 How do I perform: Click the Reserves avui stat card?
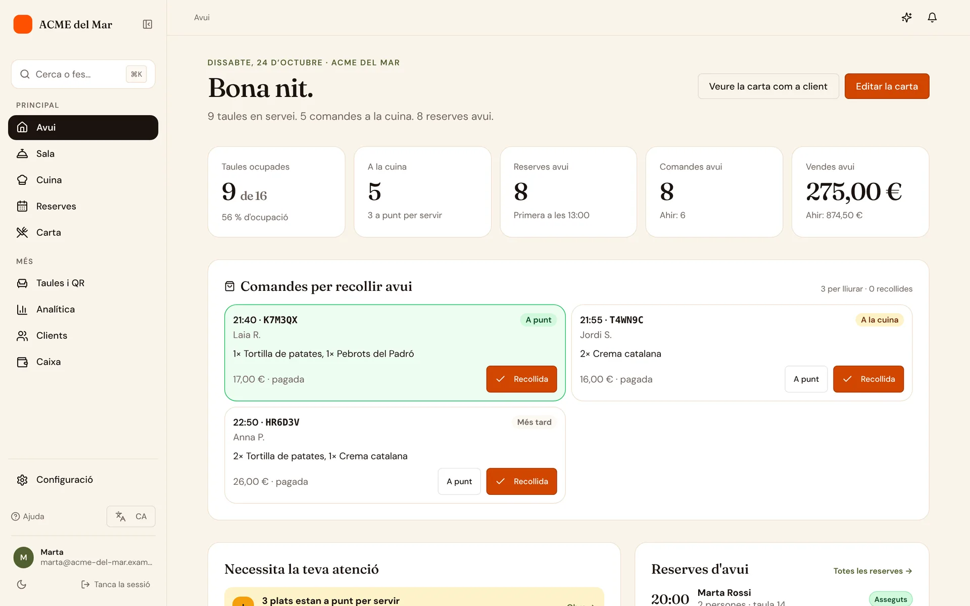568,192
